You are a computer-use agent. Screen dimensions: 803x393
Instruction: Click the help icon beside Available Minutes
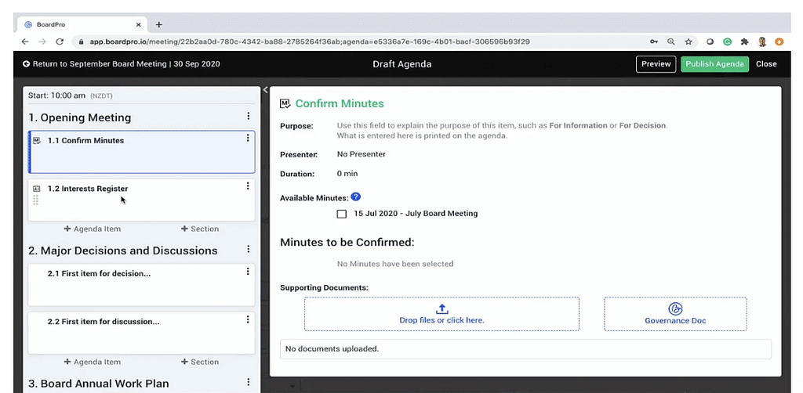pyautogui.click(x=356, y=197)
